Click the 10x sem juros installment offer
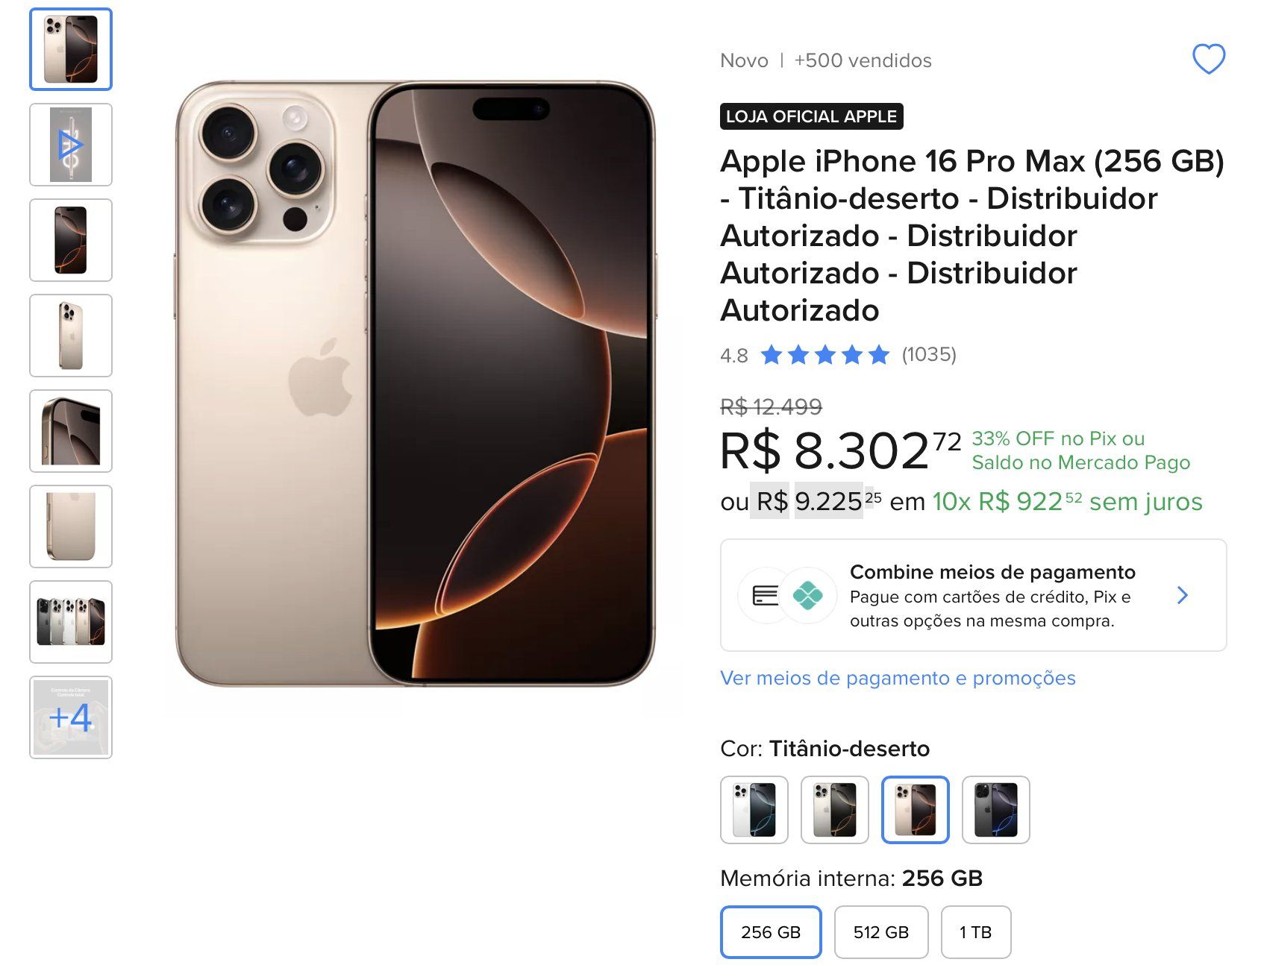This screenshot has width=1261, height=965. coord(1067,502)
